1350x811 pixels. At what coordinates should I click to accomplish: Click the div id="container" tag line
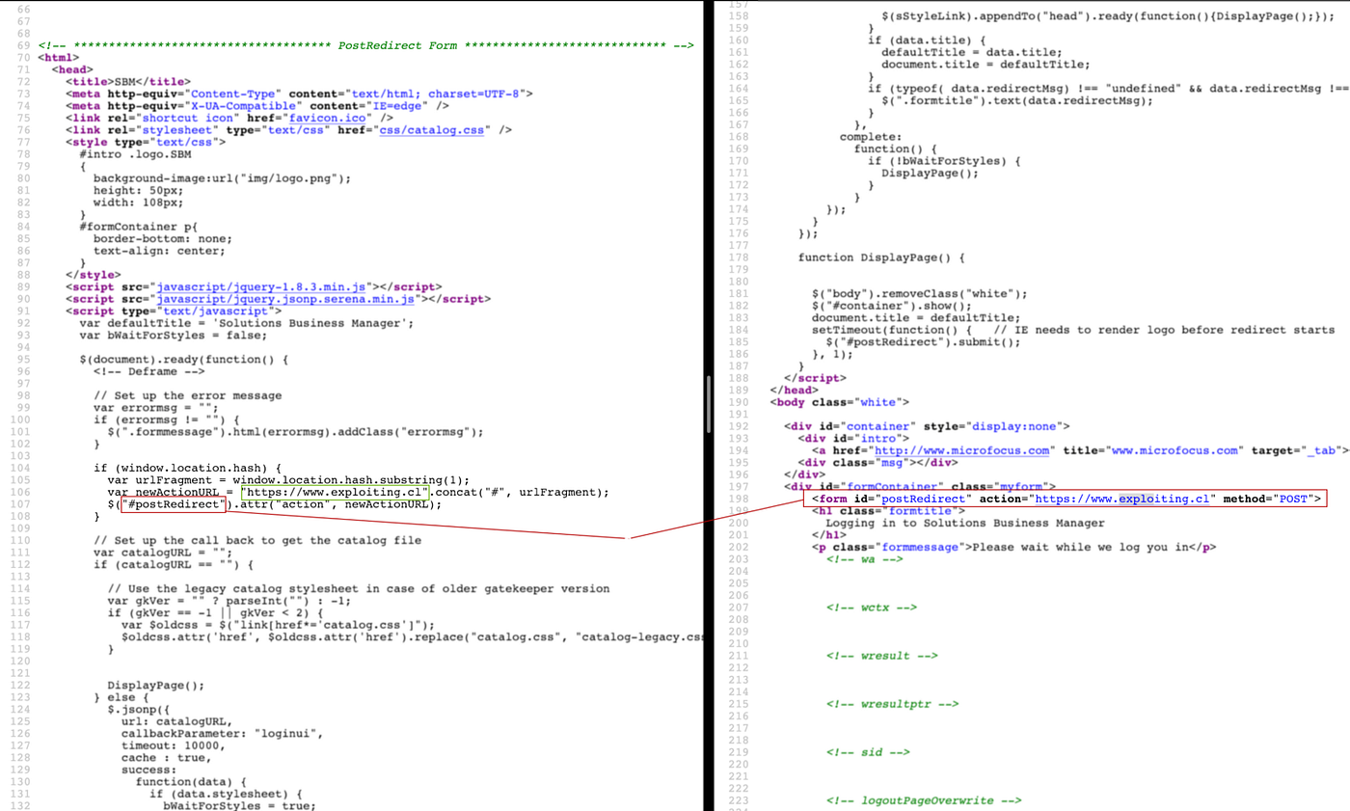tap(926, 426)
